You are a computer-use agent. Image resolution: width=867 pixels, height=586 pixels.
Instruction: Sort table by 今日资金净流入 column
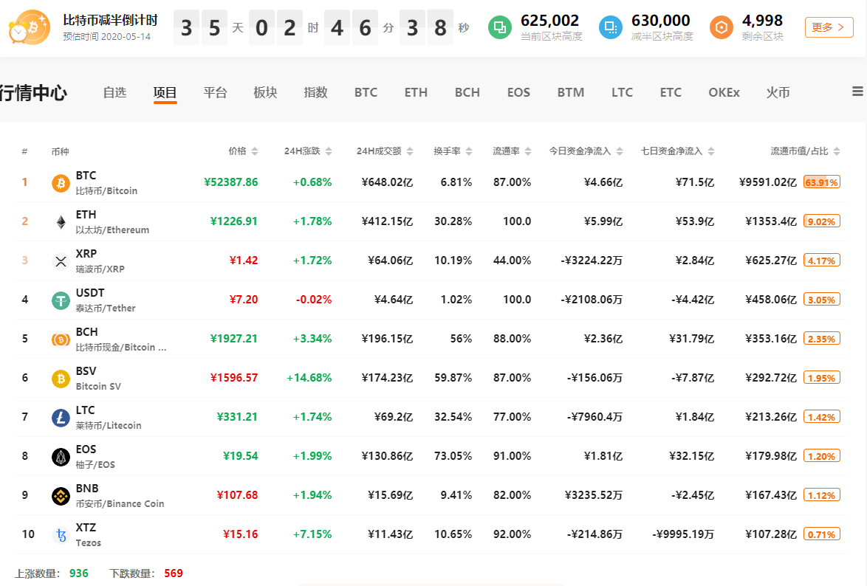[x=586, y=151]
